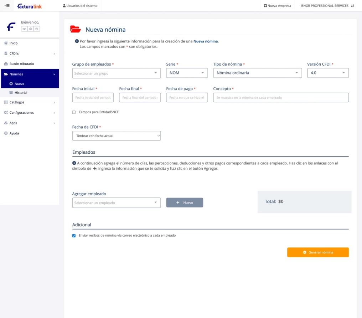Click the grid icon beside Catálogos
Viewport: 362px width, 318px height.
pos(6,102)
